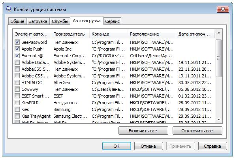Open the Загрузка tab
Viewport: 235px width, 158px height.
pyautogui.click(x=38, y=21)
